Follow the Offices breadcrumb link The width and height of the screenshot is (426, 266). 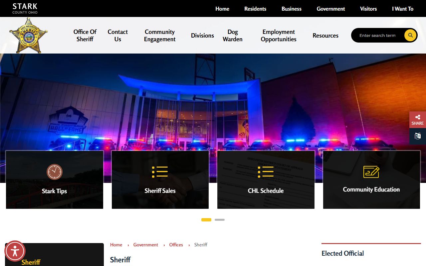[x=176, y=245]
